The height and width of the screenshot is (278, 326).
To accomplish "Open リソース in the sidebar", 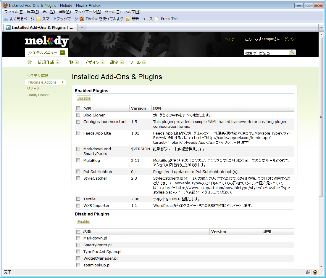I will coord(33,89).
